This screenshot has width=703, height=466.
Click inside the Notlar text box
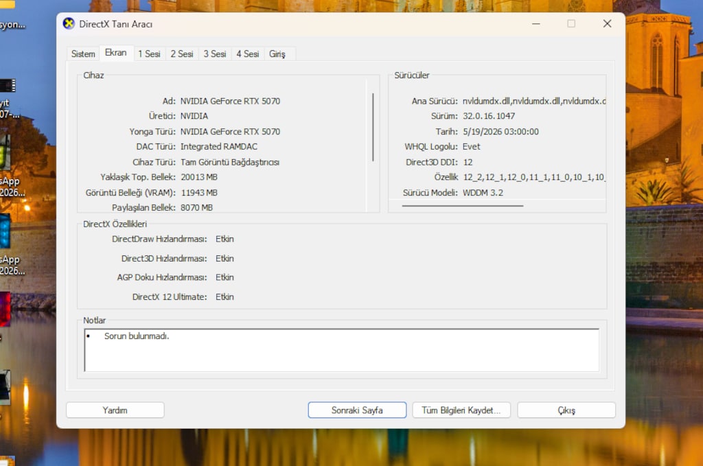coord(342,350)
